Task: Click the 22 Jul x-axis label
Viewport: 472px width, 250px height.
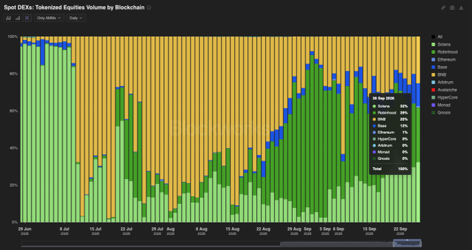Action: pyautogui.click(x=126, y=229)
